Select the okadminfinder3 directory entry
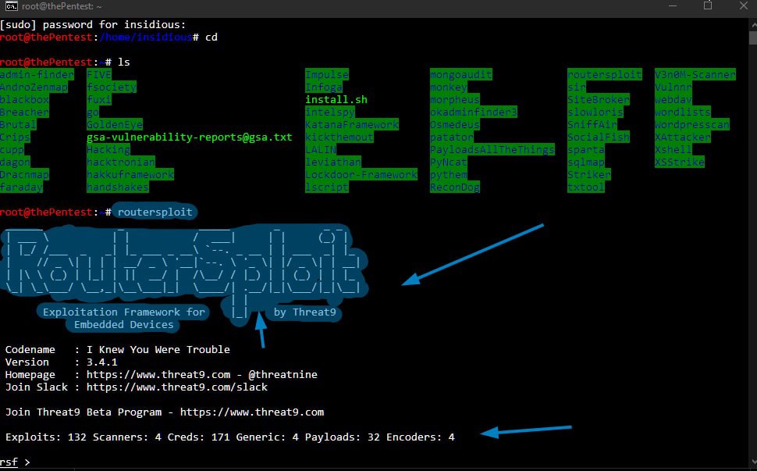 pos(474,112)
